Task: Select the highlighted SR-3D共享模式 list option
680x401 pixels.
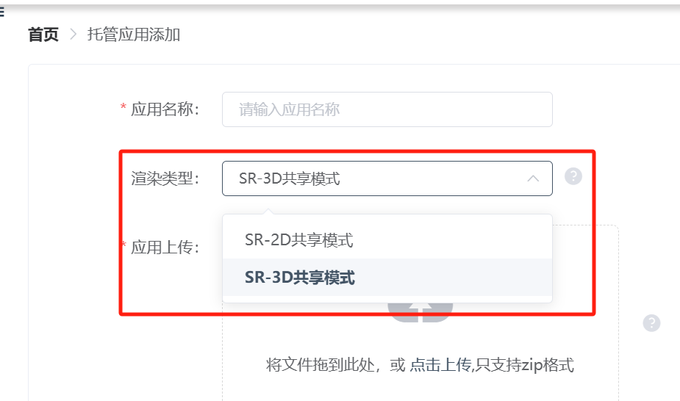Action: point(387,277)
